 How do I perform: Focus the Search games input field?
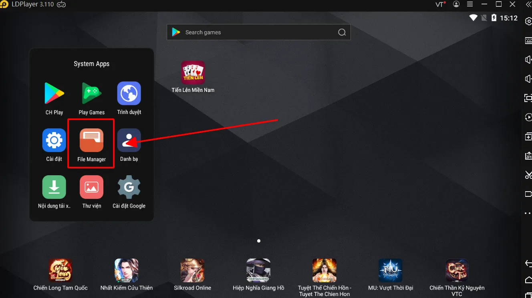click(x=259, y=32)
